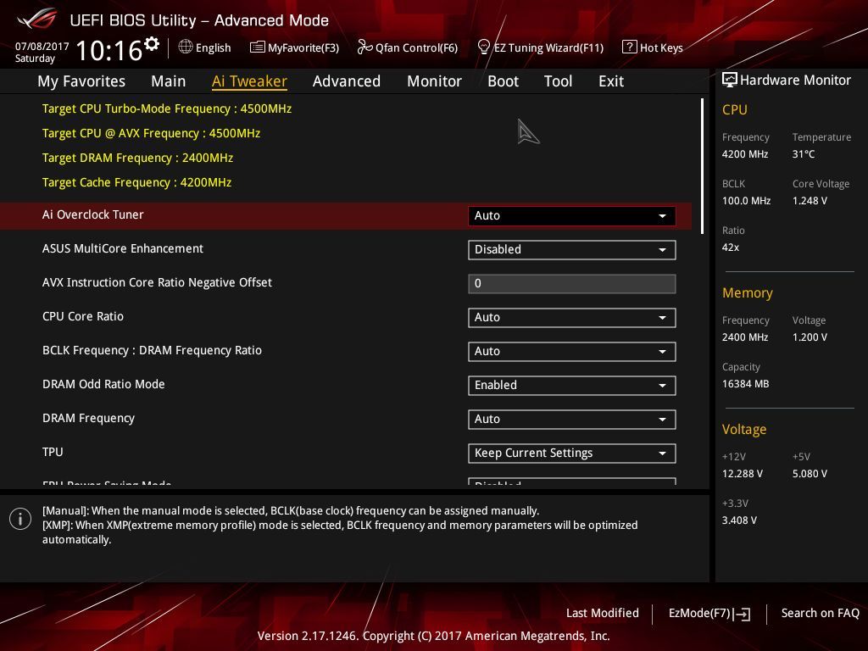Click the Version 2.17.1246 copyright text
The height and width of the screenshot is (651, 868).
(x=433, y=636)
